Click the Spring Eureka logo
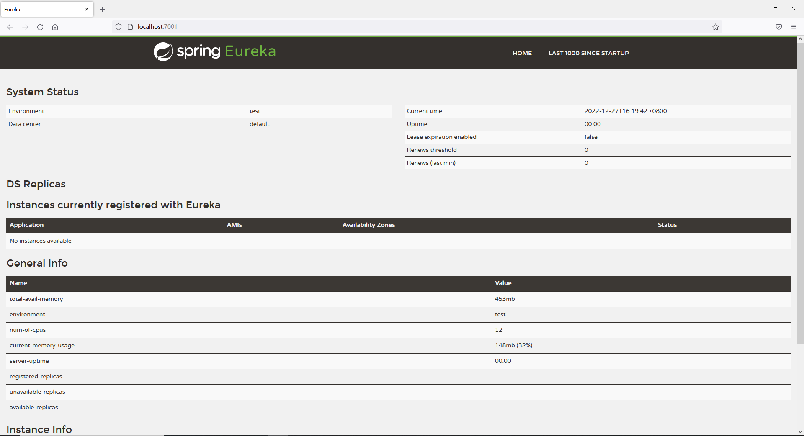The image size is (804, 436). [x=214, y=51]
